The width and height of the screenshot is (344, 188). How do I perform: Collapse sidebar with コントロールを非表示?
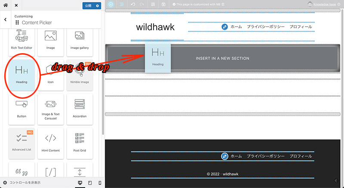click(x=21, y=183)
